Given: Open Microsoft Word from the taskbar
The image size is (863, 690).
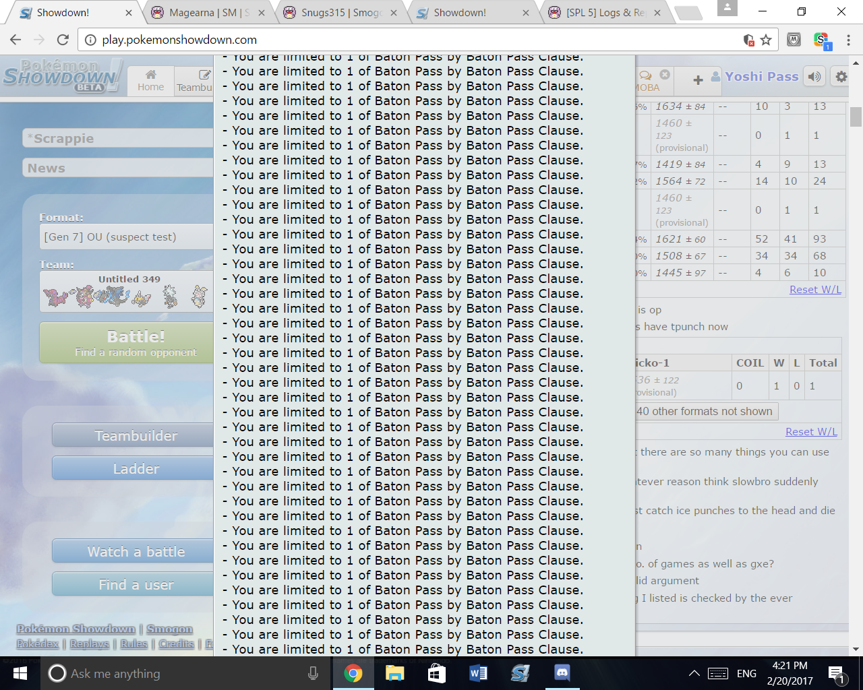Looking at the screenshot, I should (478, 673).
